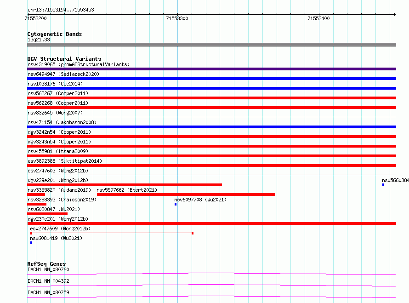Open the dgv230e201 (Wong2012b) variant
Image resolution: width=409 pixels, height=303 pixels.
[58, 219]
